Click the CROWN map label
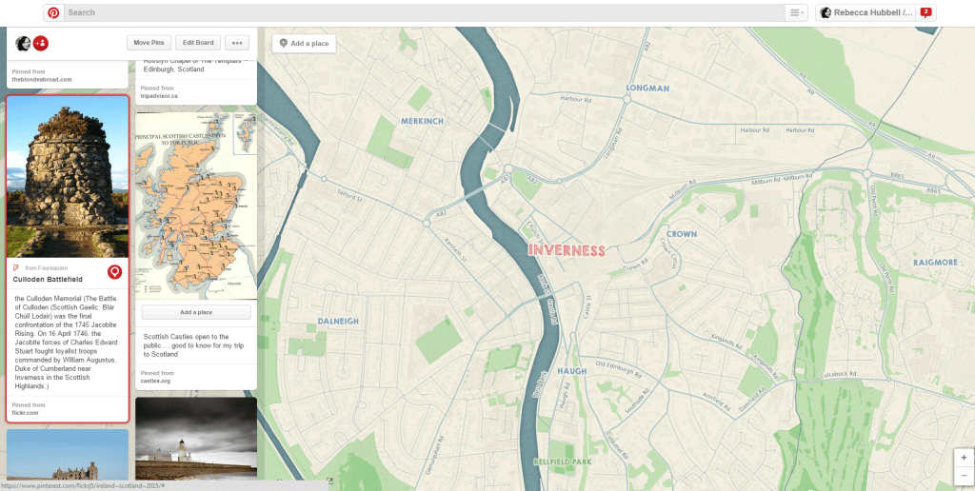 682,234
